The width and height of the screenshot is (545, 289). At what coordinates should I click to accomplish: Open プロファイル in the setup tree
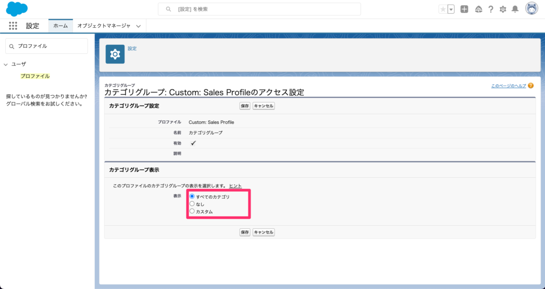pyautogui.click(x=35, y=76)
